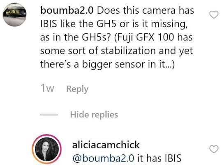Viewport: 222px width, 166px height.
Task: Like the boumba2.0 comment with heart icon
Action: coord(214,14)
